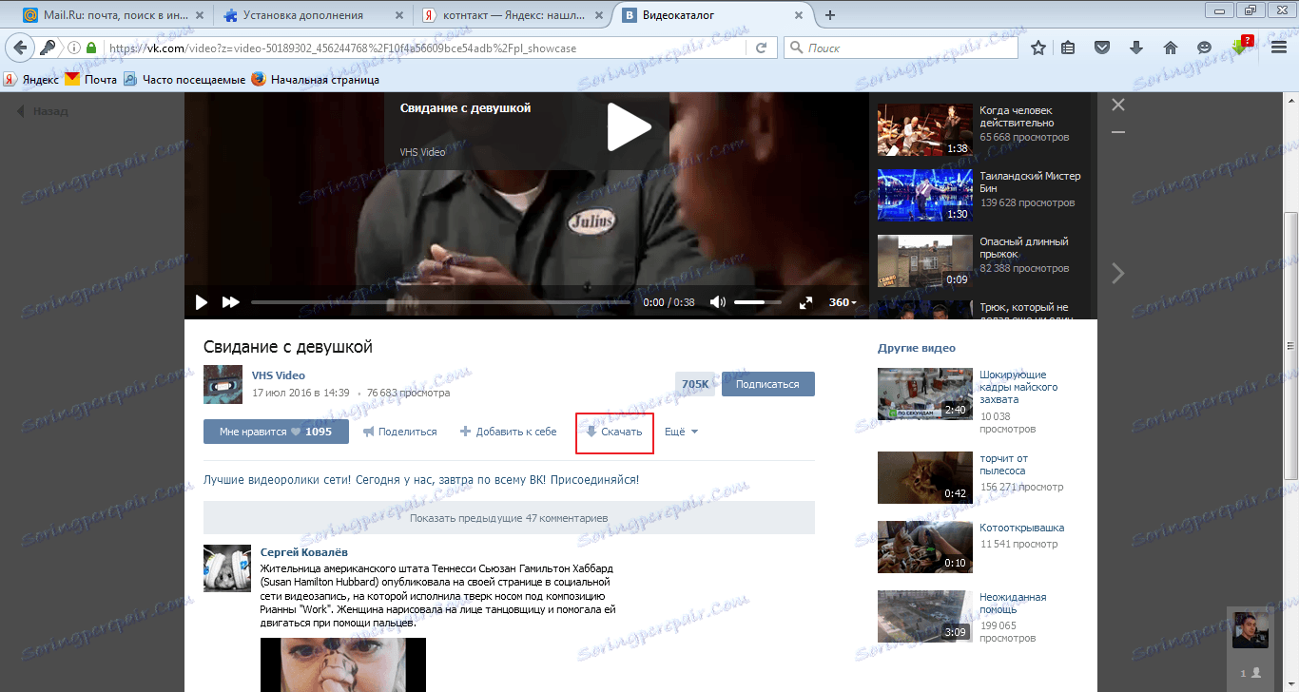This screenshot has height=692, width=1299.
Task: Click the Поделиться share link
Action: (x=400, y=432)
